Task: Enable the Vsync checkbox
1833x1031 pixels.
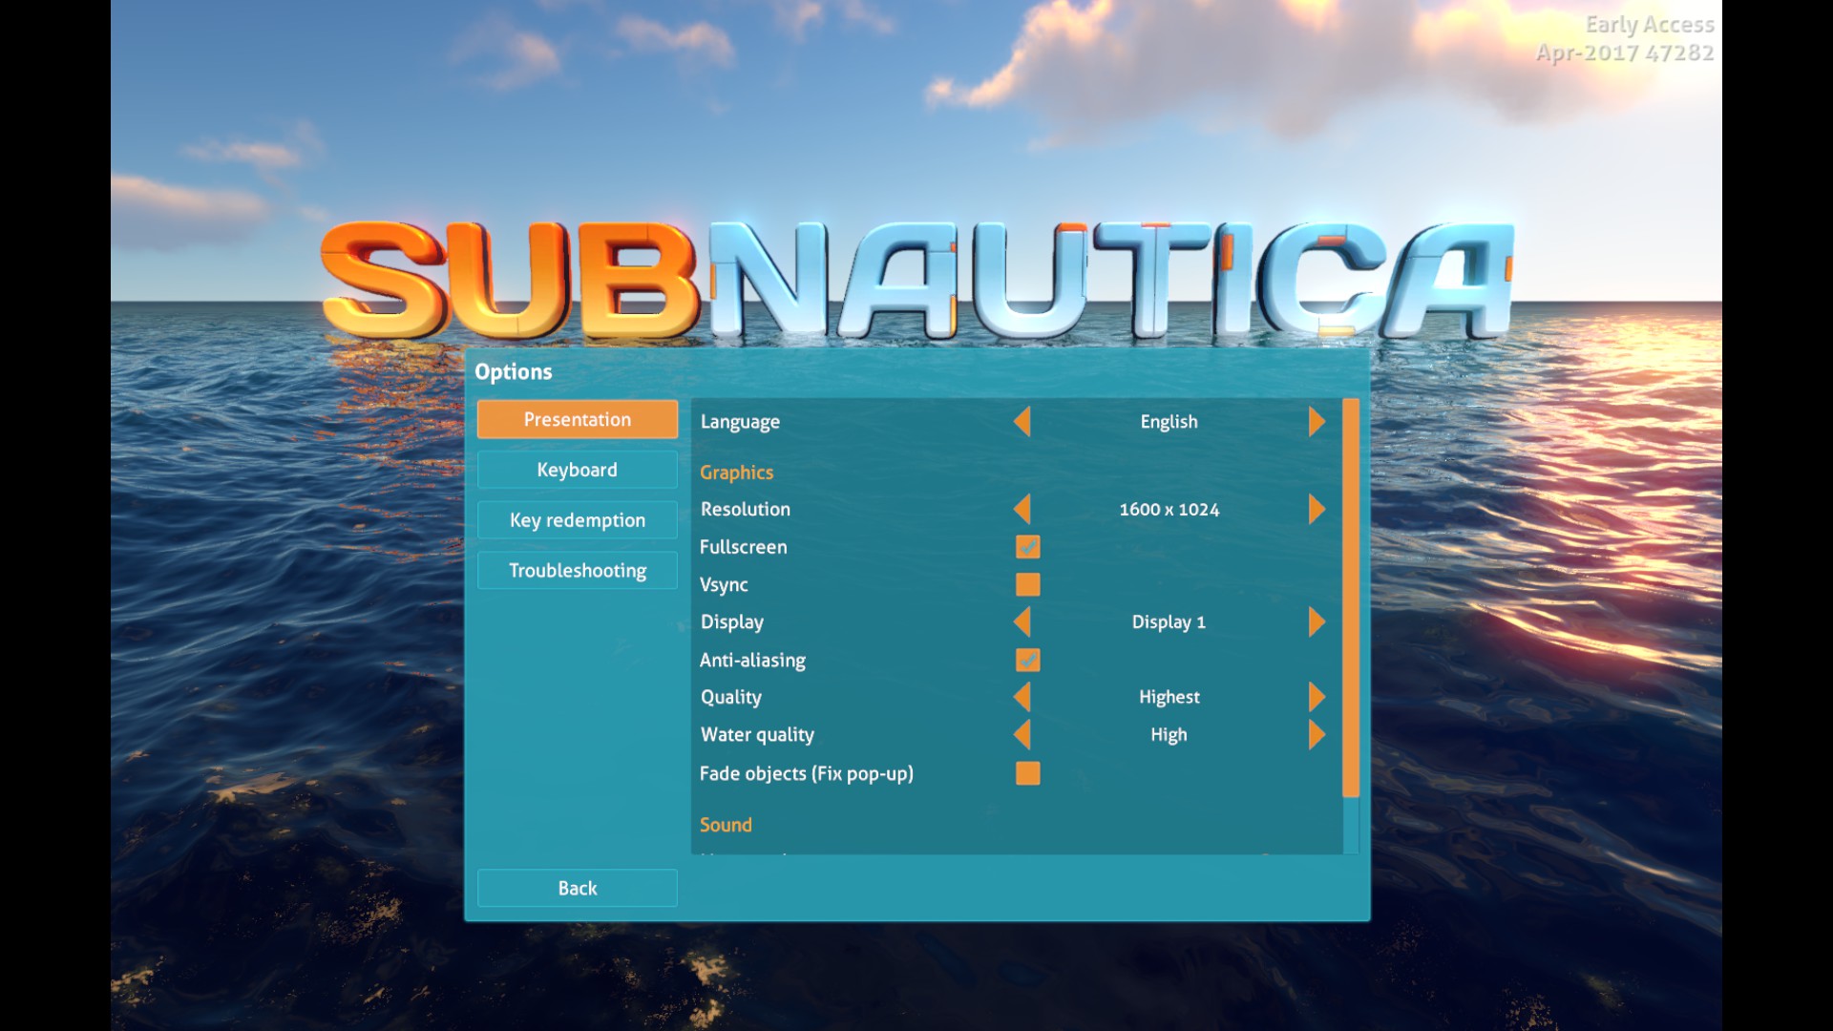Action: (1027, 584)
